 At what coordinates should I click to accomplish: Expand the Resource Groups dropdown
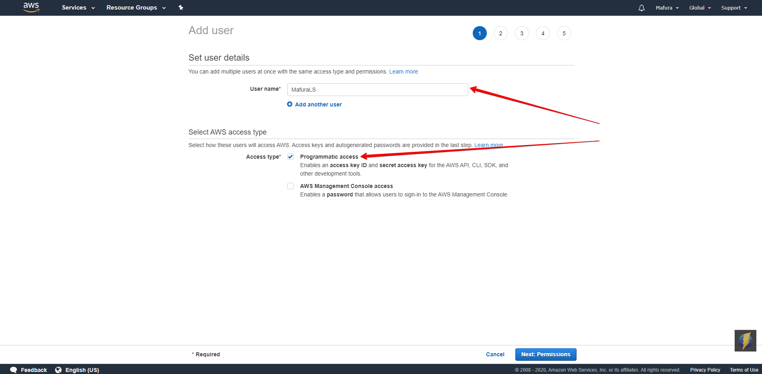(136, 8)
